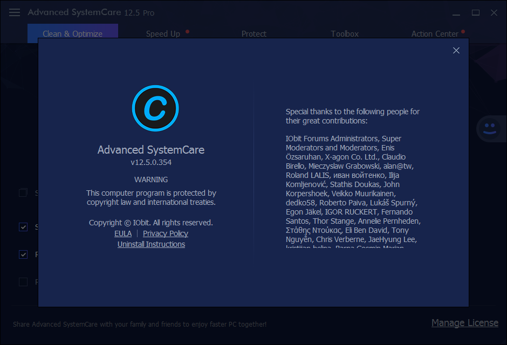This screenshot has width=507, height=345.
Task: Click the 'This computer program is protected by' warning text
Action: pos(151,197)
